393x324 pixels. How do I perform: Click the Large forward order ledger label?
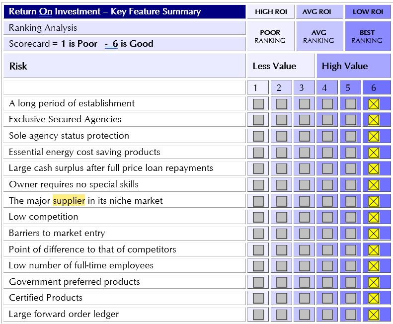[64, 314]
